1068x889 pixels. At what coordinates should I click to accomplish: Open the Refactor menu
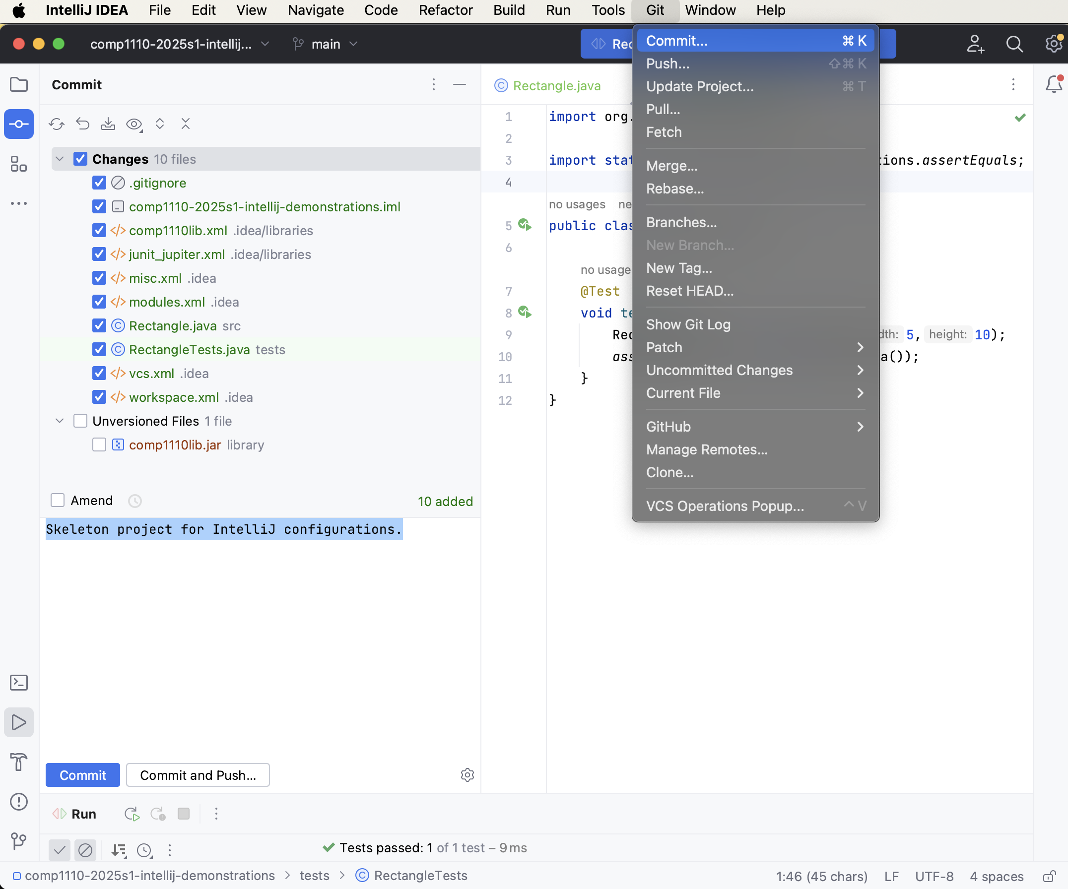[446, 10]
